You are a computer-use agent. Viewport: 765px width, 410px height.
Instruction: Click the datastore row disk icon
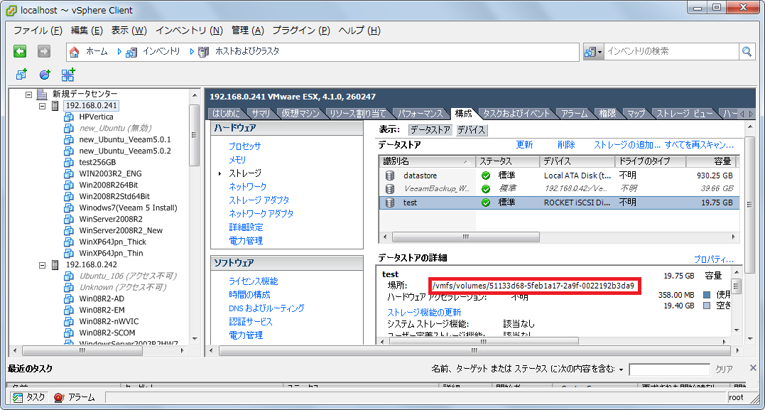pos(389,176)
